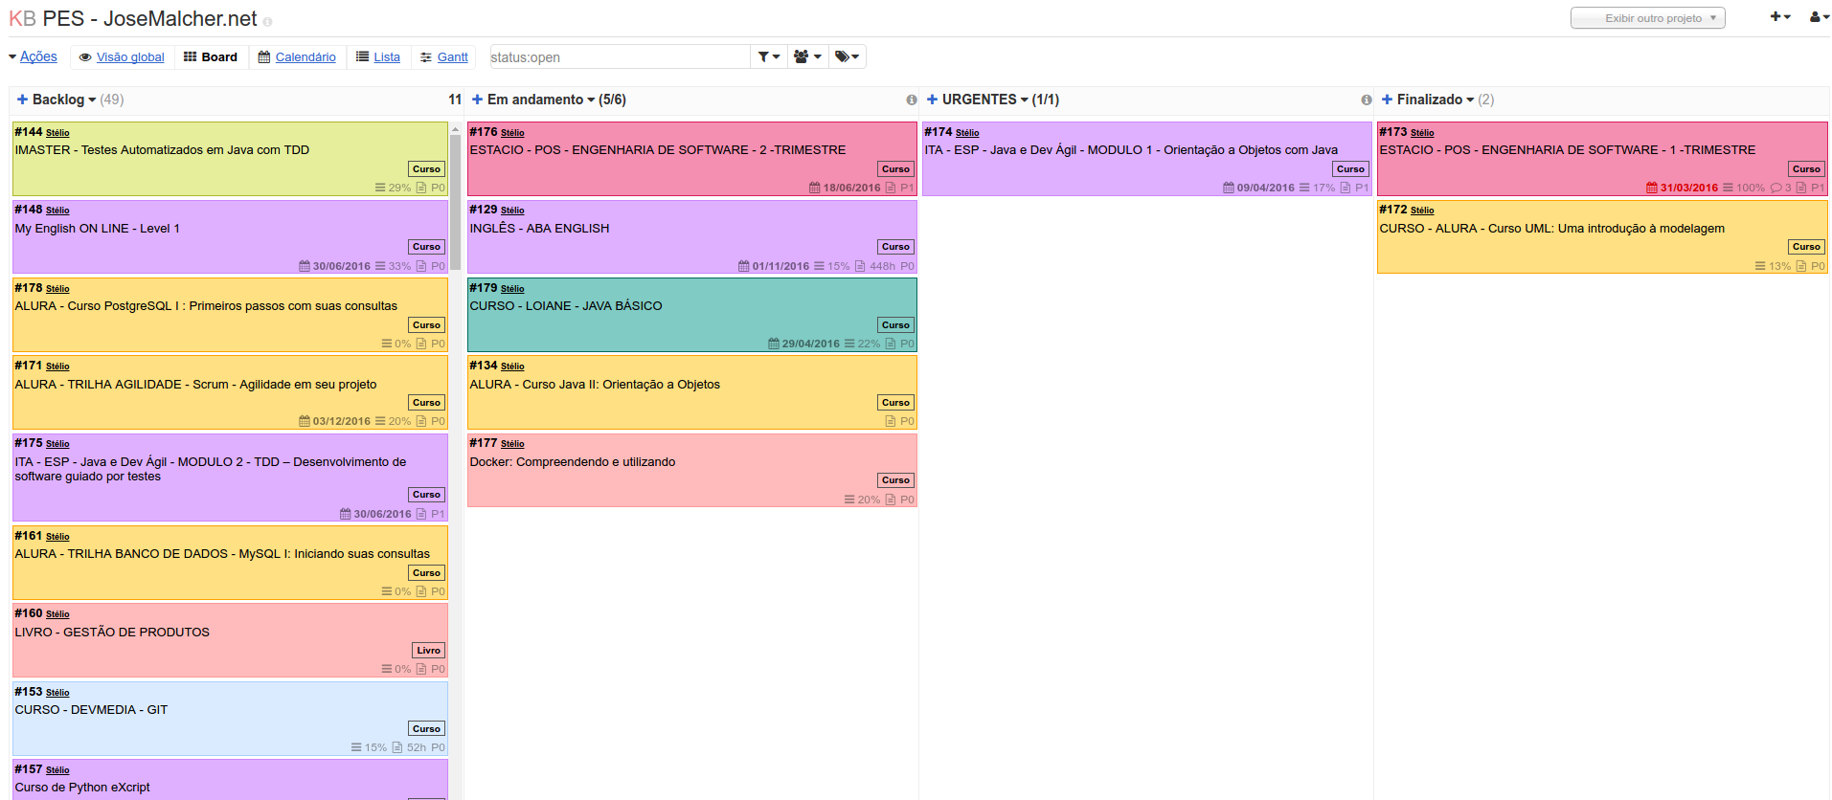Open task INGLÊS - ABA ENGLISH
This screenshot has height=800, width=1832.
(539, 229)
